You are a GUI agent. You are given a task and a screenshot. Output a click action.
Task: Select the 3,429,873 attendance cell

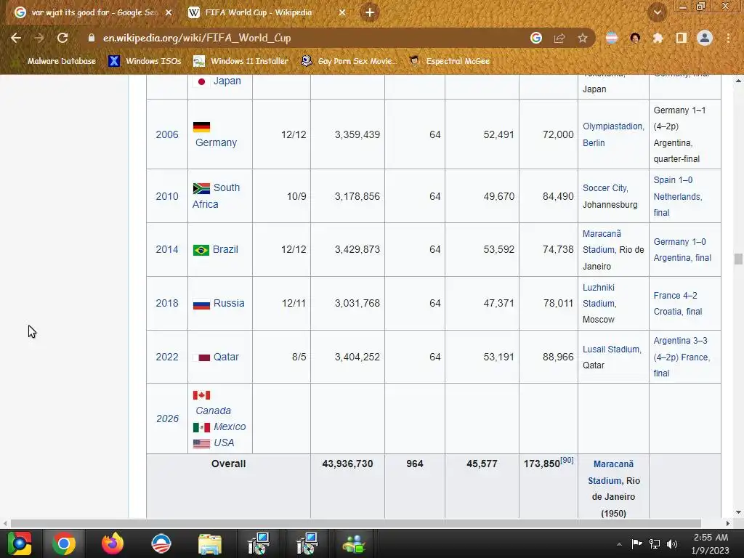347,250
